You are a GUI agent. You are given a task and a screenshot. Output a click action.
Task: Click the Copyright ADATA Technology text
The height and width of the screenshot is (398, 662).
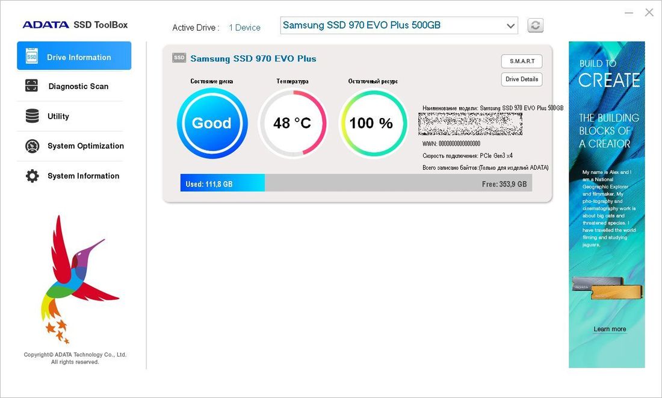pos(75,358)
